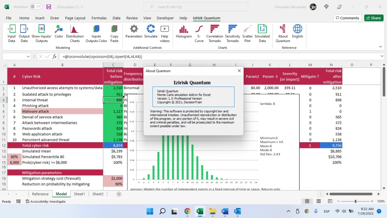Click the Share button
The image size is (387, 218).
(x=374, y=18)
